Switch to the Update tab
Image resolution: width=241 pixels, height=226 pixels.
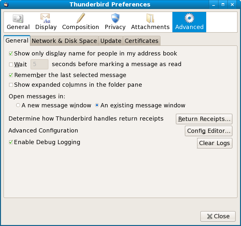click(x=111, y=41)
